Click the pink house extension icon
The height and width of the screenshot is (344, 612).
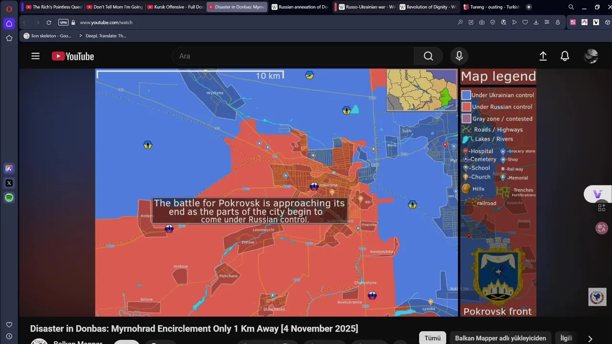pos(584,22)
